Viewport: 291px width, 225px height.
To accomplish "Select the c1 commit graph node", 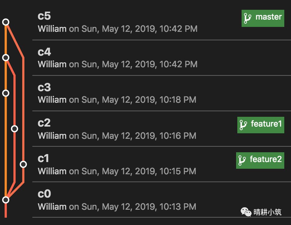I will click(23, 164).
